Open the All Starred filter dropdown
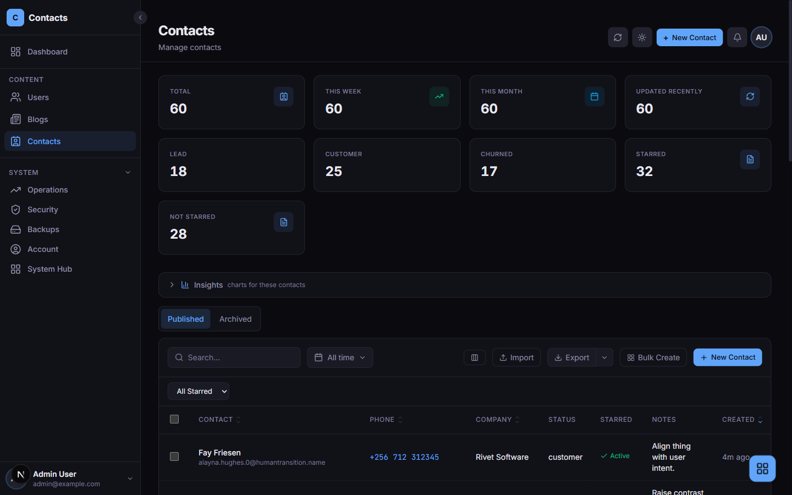The image size is (792, 495). 199,391
